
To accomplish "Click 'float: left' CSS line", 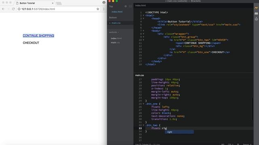I will pos(160,107).
